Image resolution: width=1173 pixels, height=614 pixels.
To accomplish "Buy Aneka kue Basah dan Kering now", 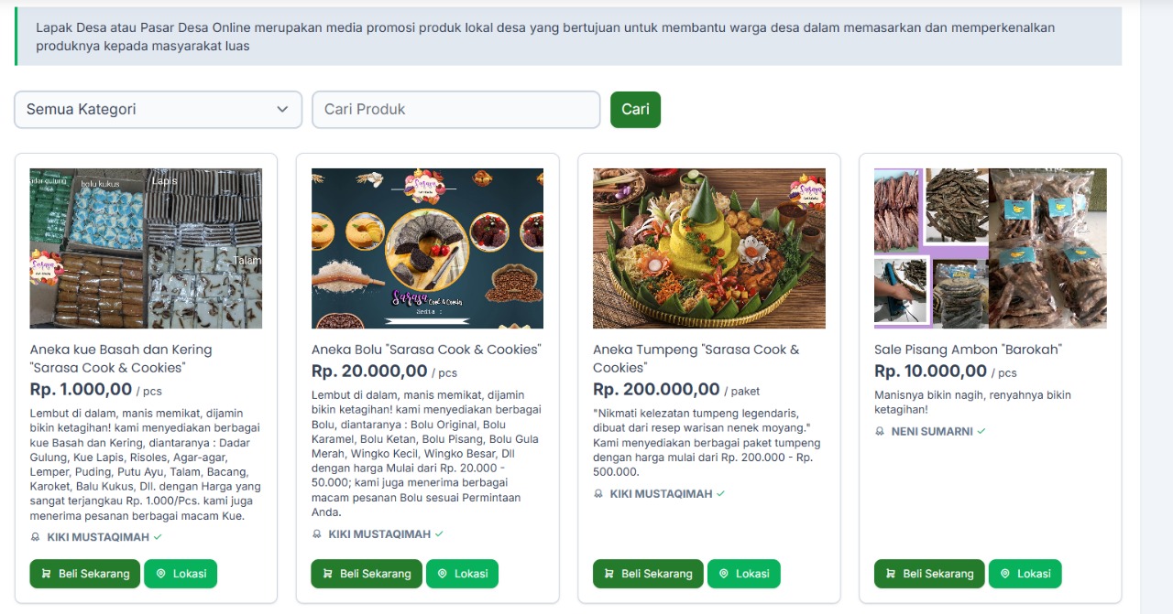I will coord(85,574).
